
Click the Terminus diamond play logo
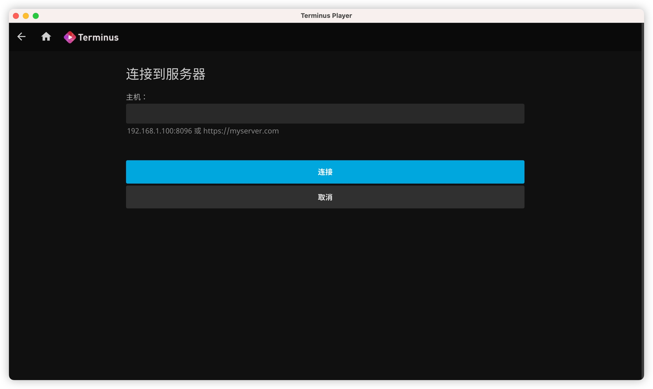click(70, 37)
